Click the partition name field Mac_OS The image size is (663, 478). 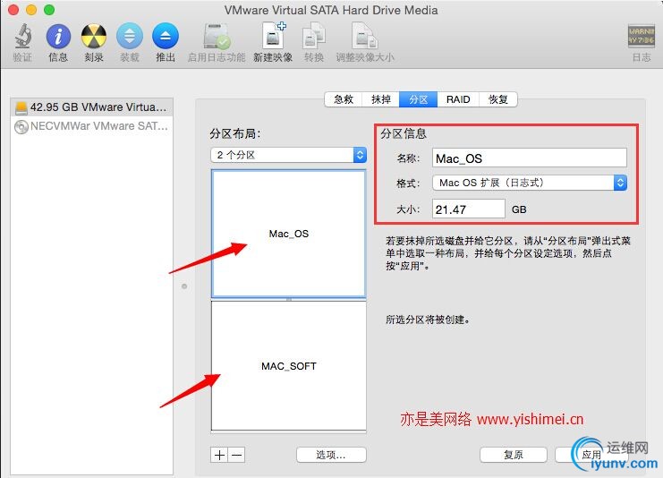[530, 158]
